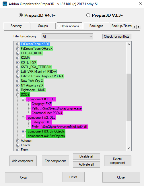Select the Prepar3D V4.1+ radio button
Screen dimensions: 144x186
21,15
